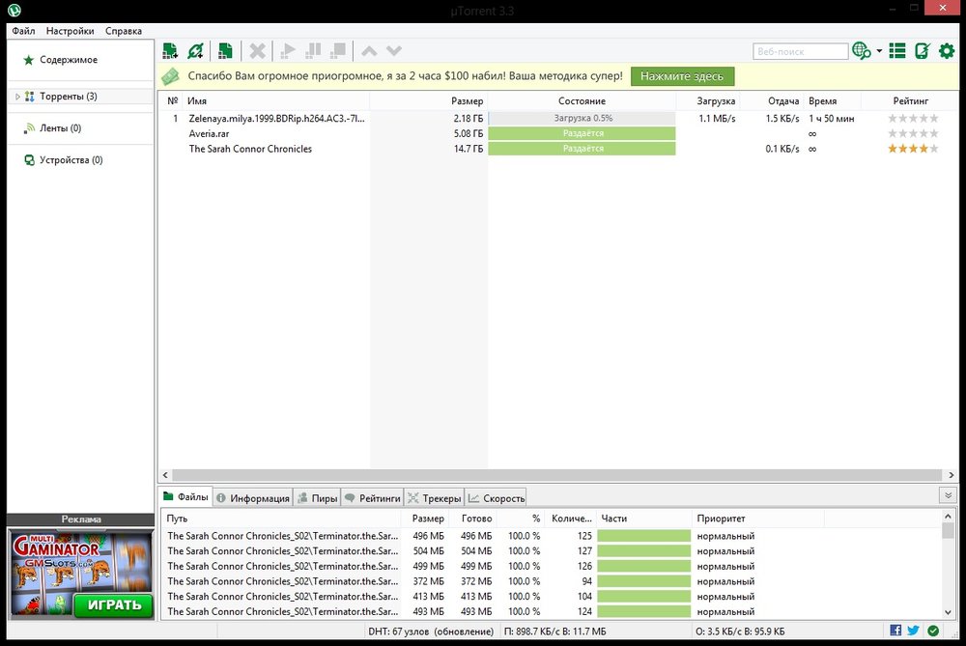966x646 pixels.
Task: Collapse the details pane with double chevron
Action: 948,496
